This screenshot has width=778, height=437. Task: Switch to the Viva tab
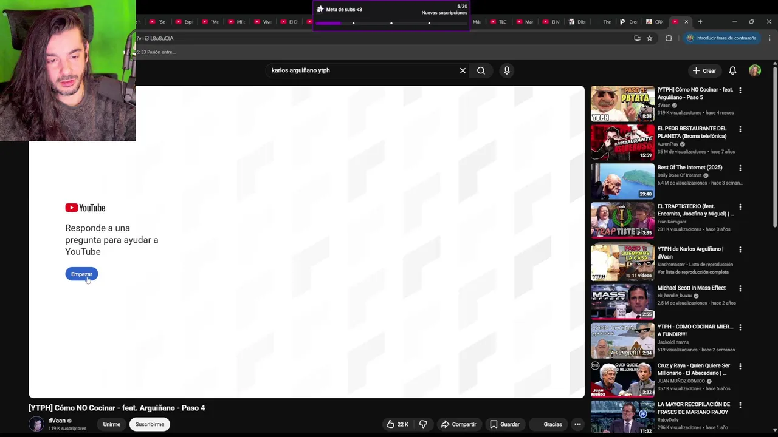point(262,22)
